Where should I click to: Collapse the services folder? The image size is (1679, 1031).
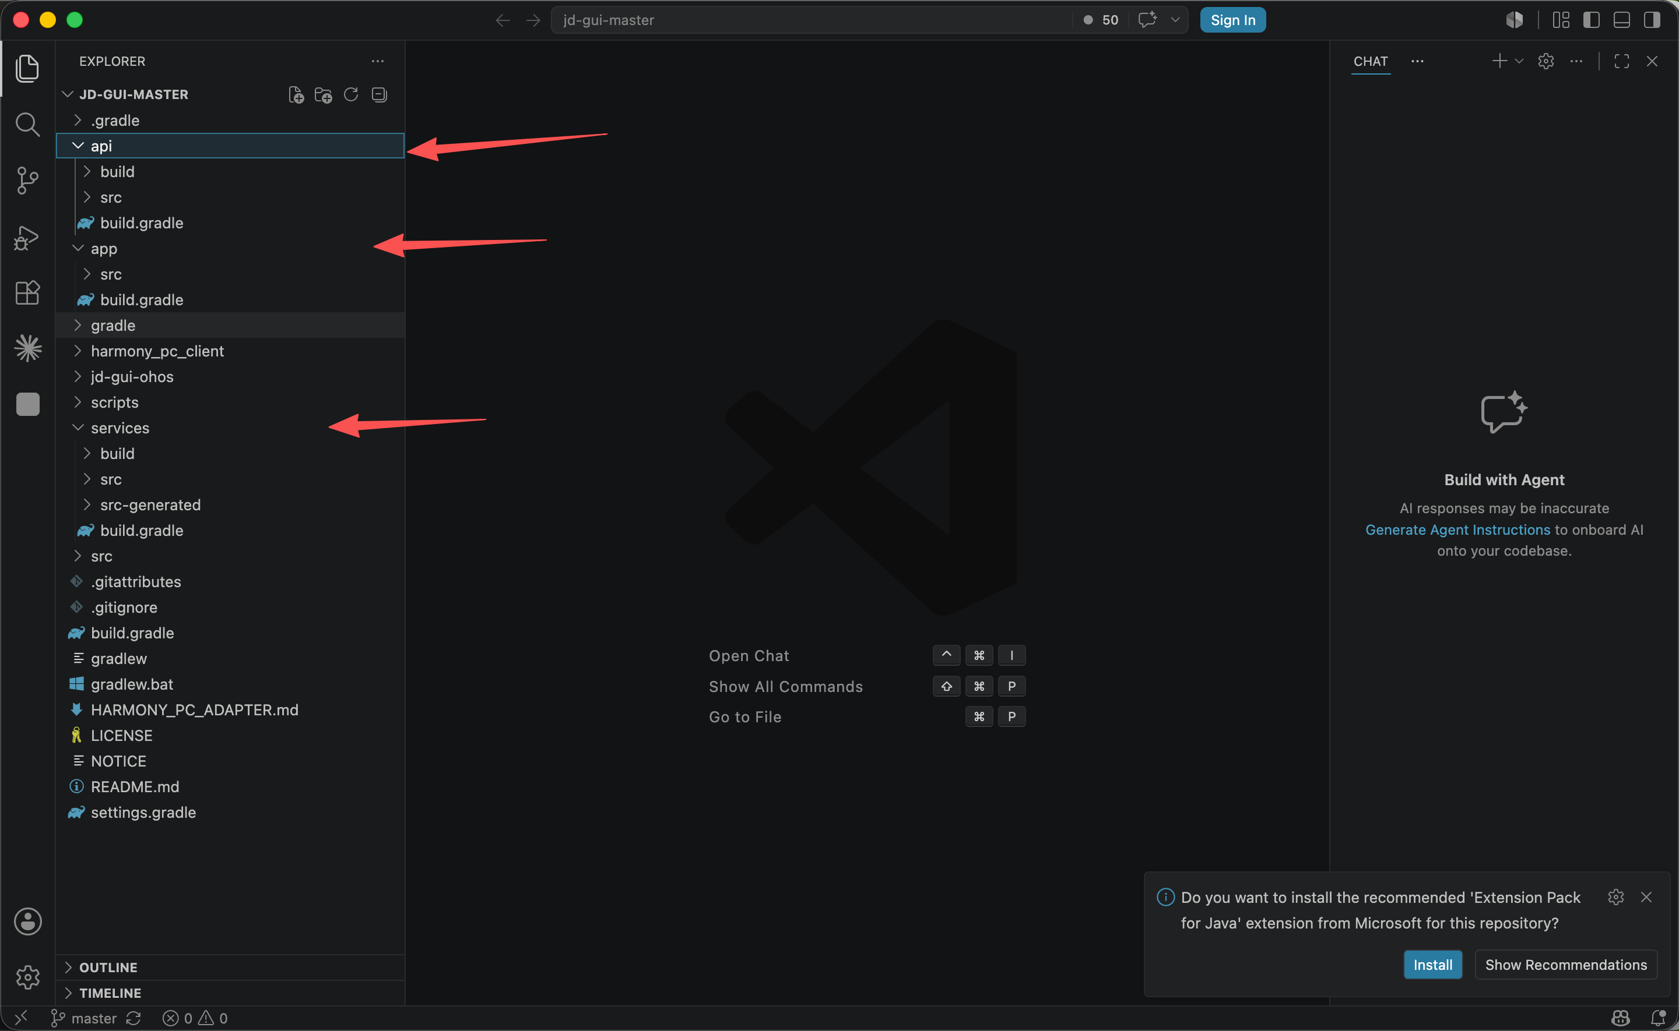click(230, 428)
